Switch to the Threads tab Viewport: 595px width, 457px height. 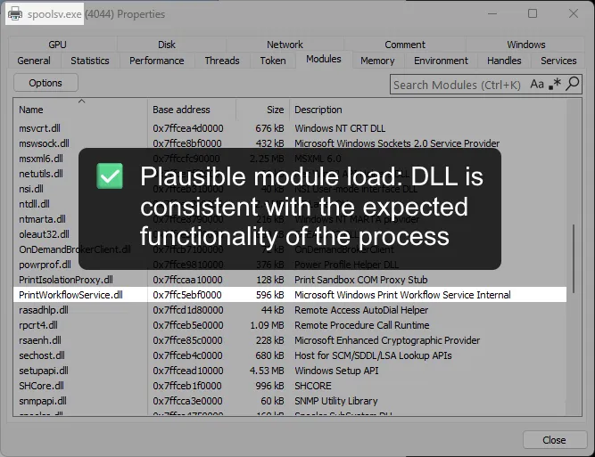click(222, 61)
